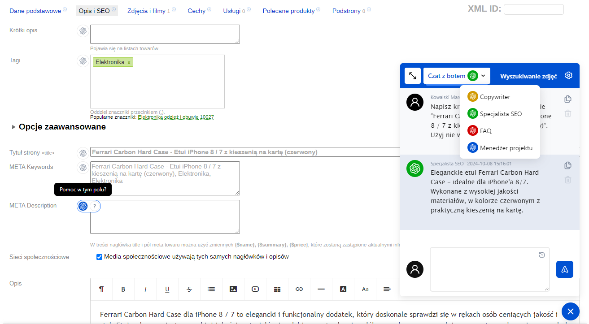Send chat message with blue send button
This screenshot has width=589, height=324.
pyautogui.click(x=565, y=269)
